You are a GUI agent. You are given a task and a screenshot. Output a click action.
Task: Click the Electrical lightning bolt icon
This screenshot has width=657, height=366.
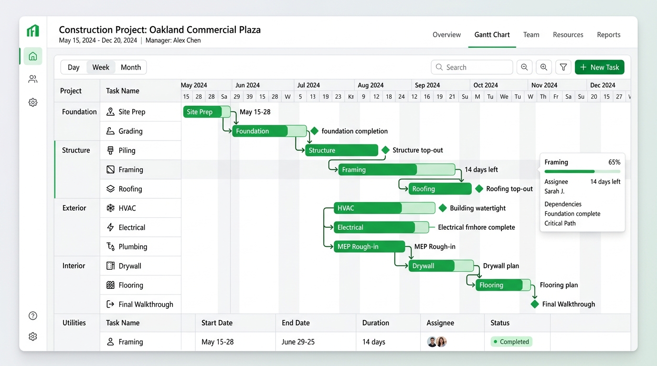pyautogui.click(x=110, y=227)
